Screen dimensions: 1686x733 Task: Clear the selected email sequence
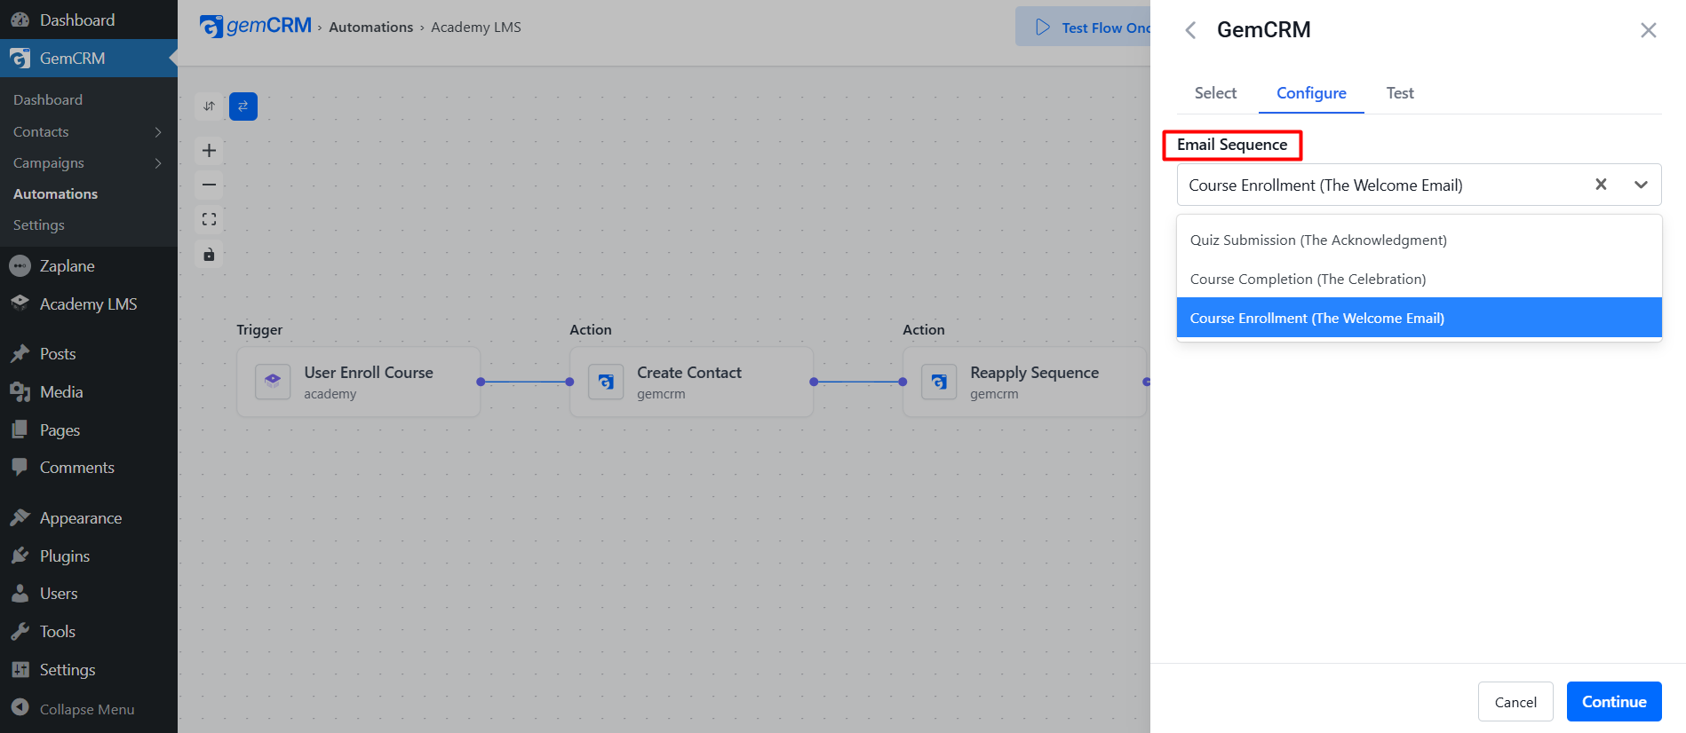(1601, 185)
